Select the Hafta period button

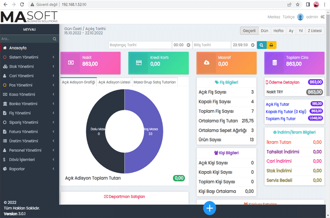[x=278, y=31]
